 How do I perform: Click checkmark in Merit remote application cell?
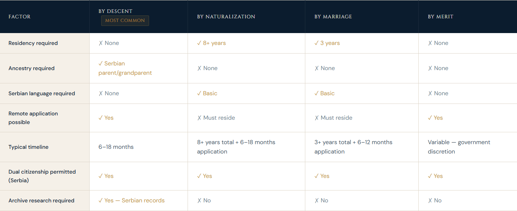(430, 118)
